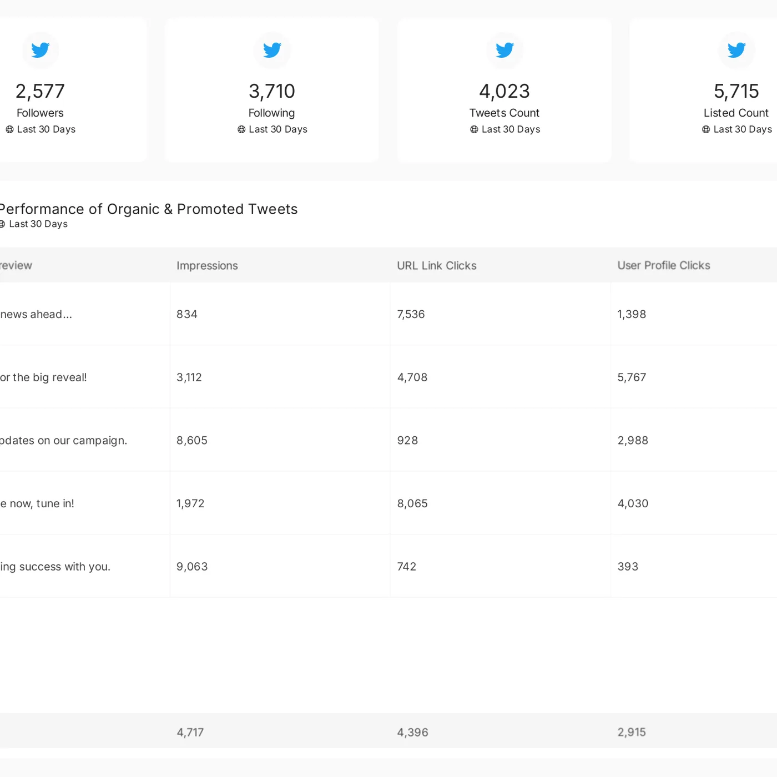This screenshot has height=777, width=777.
Task: Select the 2,577 Followers value
Action: tap(40, 91)
